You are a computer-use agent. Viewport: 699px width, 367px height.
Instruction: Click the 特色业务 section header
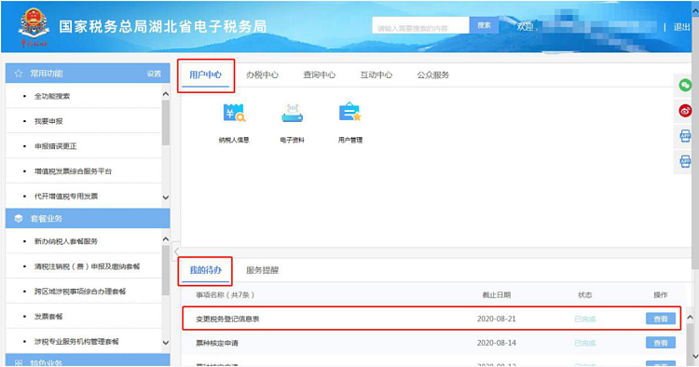(x=88, y=360)
